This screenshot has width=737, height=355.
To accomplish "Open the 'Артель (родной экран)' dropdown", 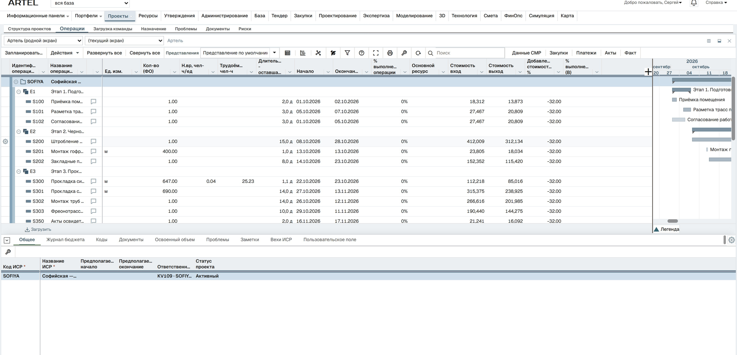I will pyautogui.click(x=43, y=41).
